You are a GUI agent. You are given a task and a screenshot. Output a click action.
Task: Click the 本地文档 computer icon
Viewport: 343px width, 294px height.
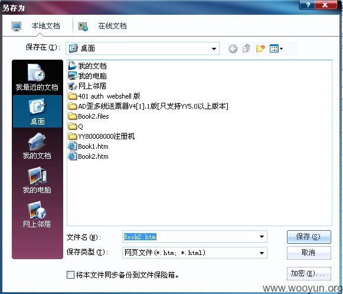point(17,27)
